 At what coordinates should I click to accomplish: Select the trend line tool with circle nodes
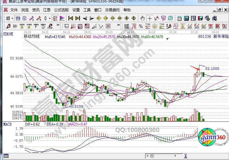click(x=157, y=19)
